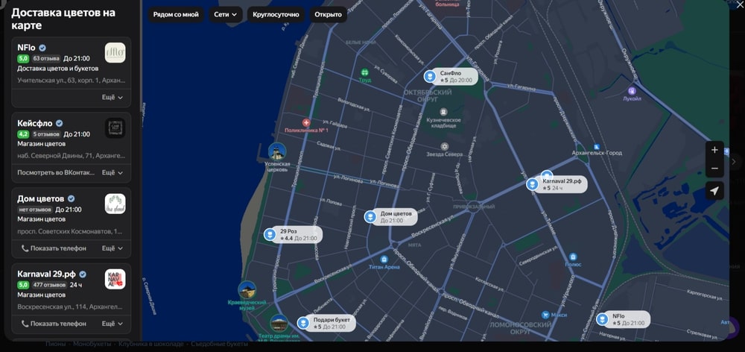
Task: Zoom in the map with plus button
Action: (x=714, y=150)
